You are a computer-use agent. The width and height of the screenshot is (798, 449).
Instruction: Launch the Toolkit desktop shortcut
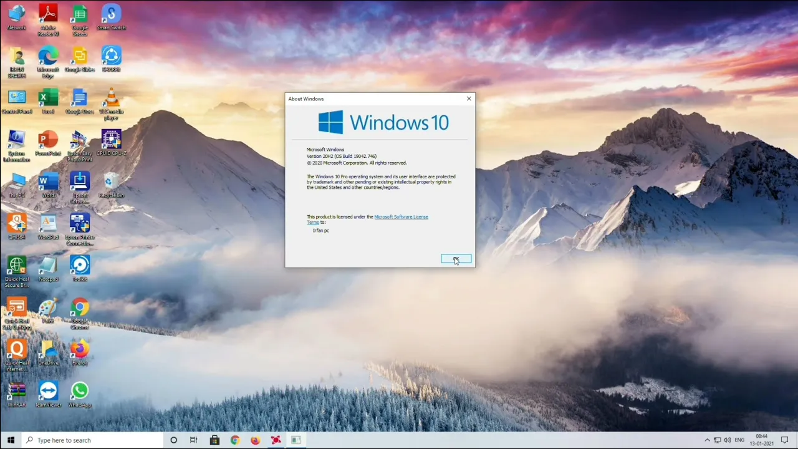click(80, 269)
